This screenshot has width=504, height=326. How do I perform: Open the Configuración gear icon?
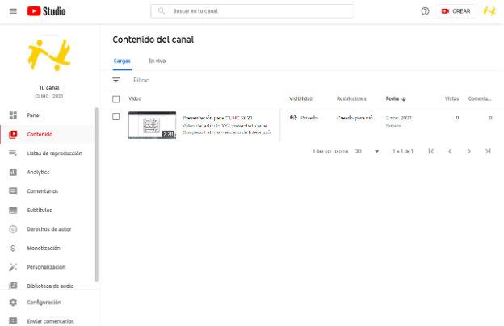tap(13, 303)
